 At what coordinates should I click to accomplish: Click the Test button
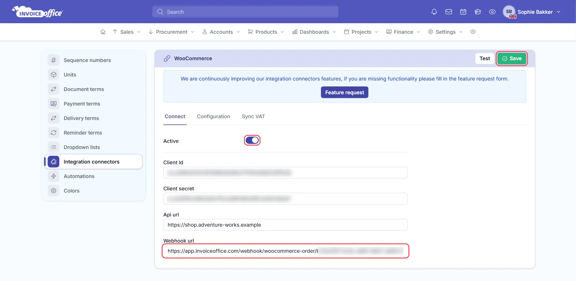point(484,58)
